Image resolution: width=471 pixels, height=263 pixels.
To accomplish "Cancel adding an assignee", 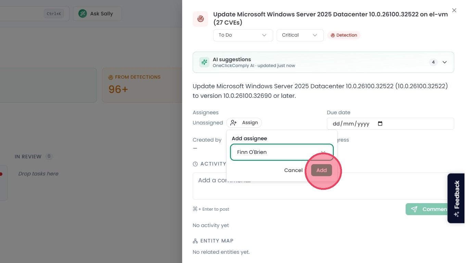I will coord(293,170).
